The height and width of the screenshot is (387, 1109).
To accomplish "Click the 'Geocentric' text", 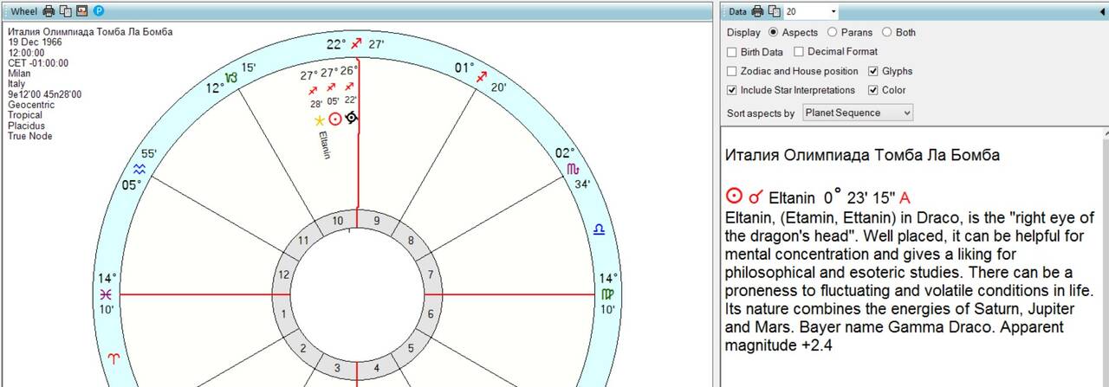I will point(31,105).
